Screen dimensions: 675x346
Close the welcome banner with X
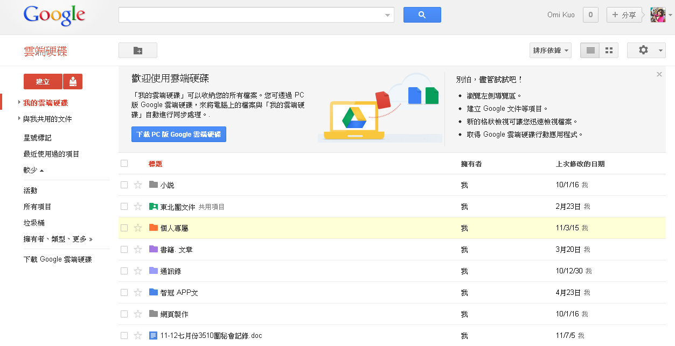659,74
